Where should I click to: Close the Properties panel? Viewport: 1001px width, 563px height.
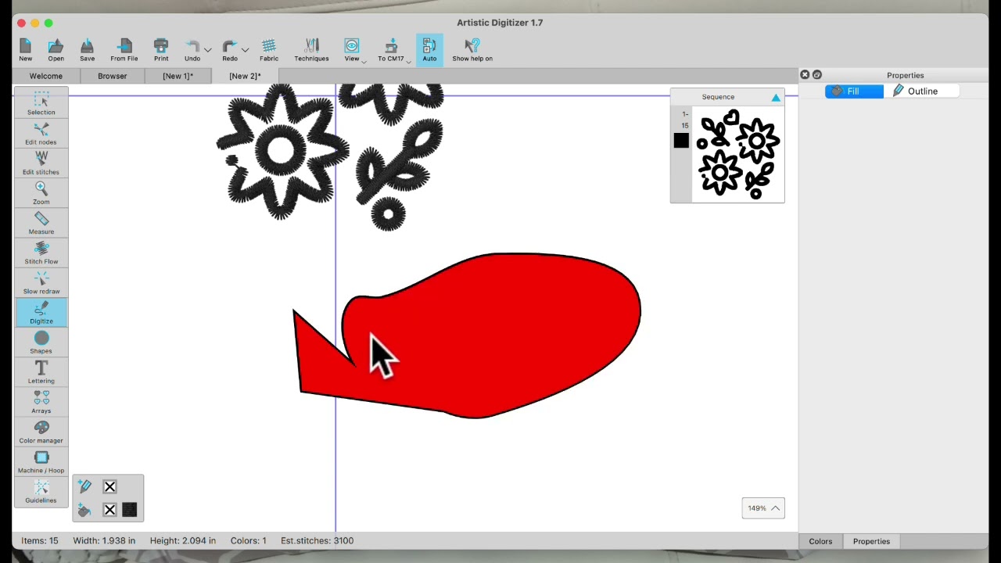click(x=805, y=75)
